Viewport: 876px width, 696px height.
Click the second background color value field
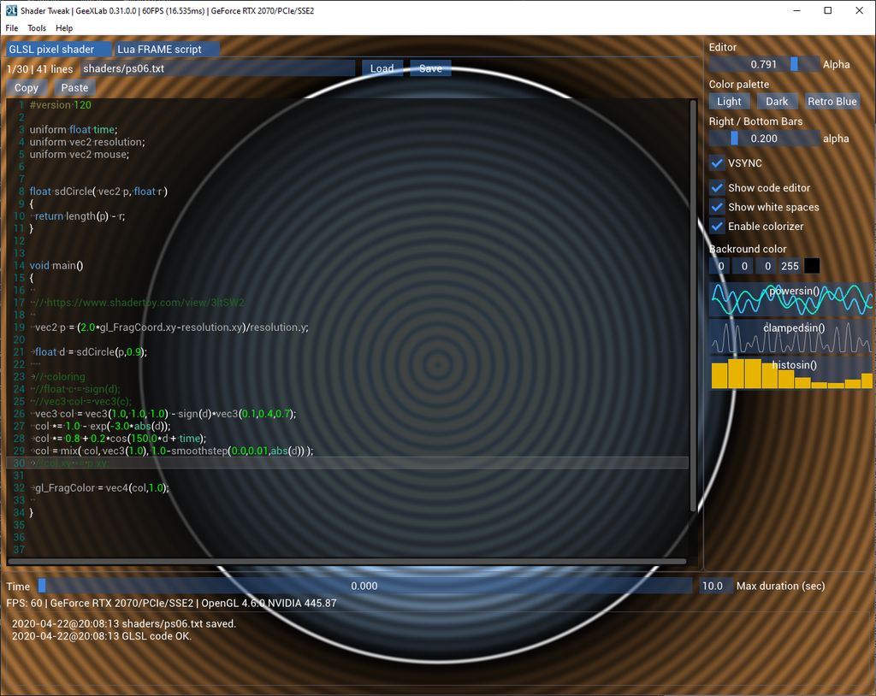pyautogui.click(x=743, y=266)
